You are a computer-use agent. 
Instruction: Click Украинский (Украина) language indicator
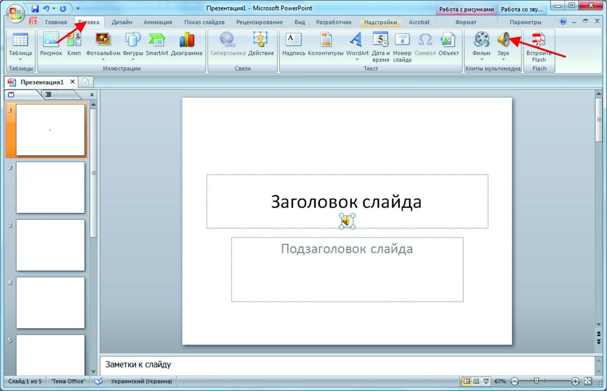coord(141,381)
